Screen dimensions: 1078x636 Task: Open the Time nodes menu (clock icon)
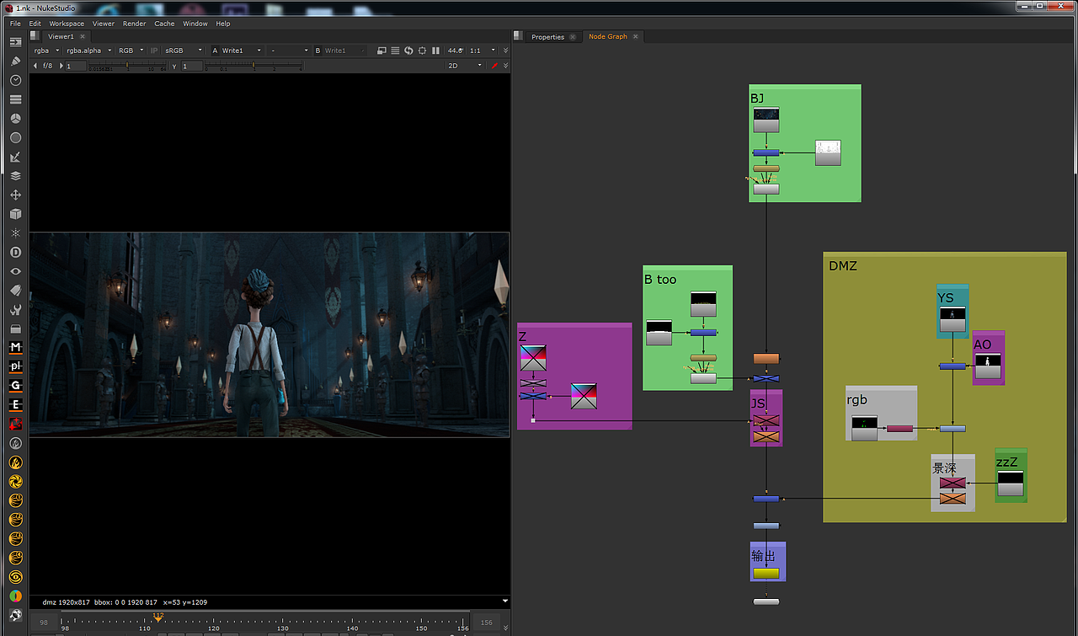[15, 80]
